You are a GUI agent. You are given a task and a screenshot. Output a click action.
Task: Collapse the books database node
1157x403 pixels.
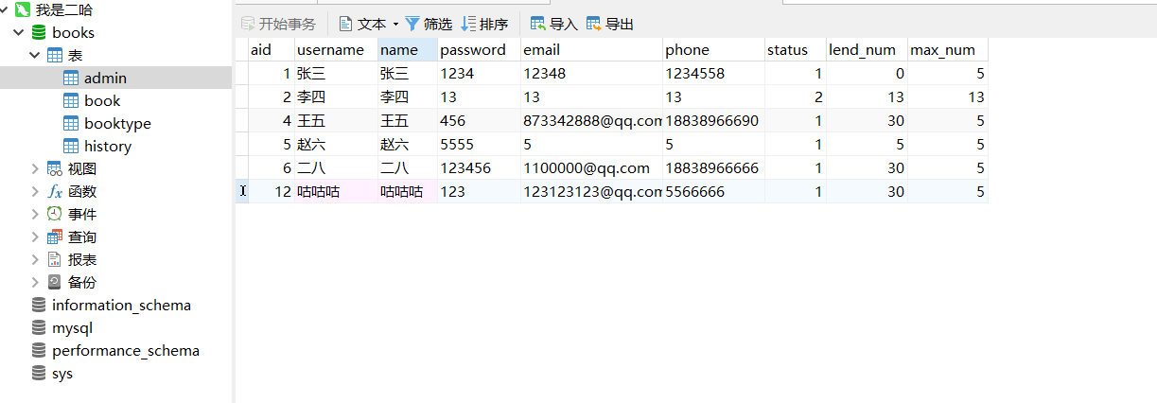[x=18, y=33]
